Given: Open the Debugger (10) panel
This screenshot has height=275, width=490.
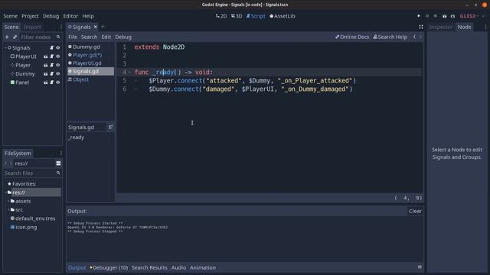Looking at the screenshot, I should pos(109,267).
